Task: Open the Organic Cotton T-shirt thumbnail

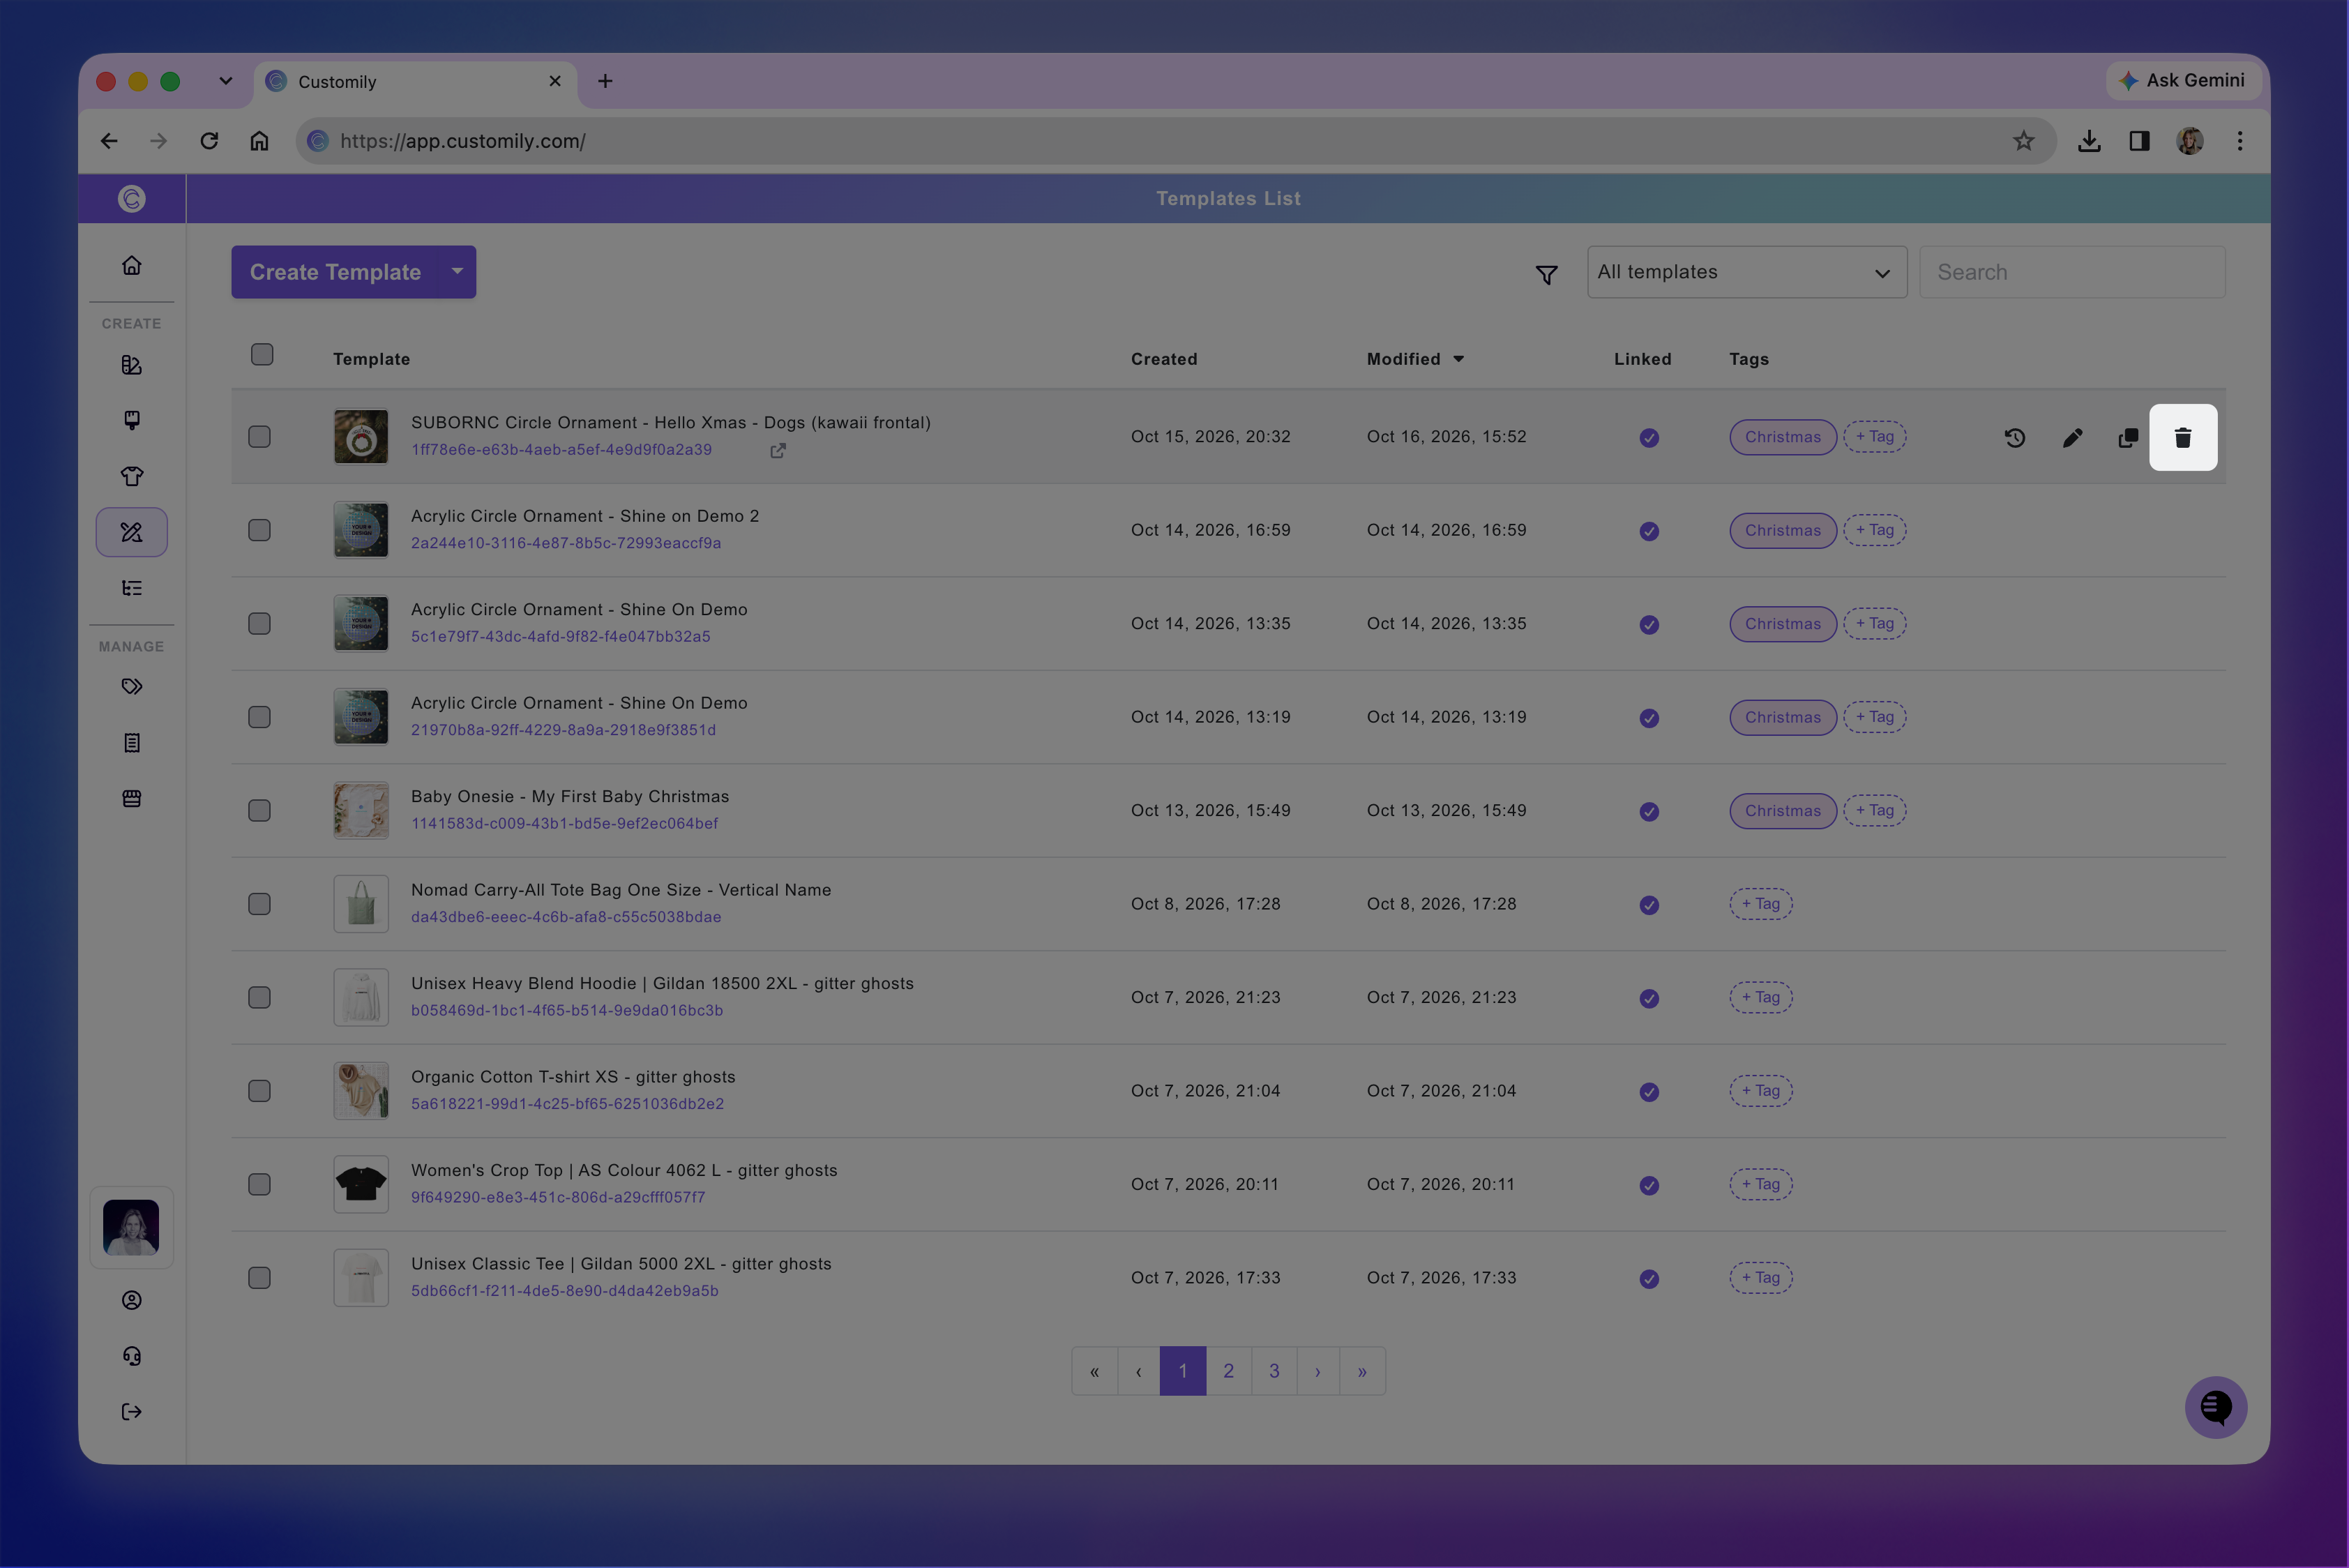Action: coord(361,1091)
